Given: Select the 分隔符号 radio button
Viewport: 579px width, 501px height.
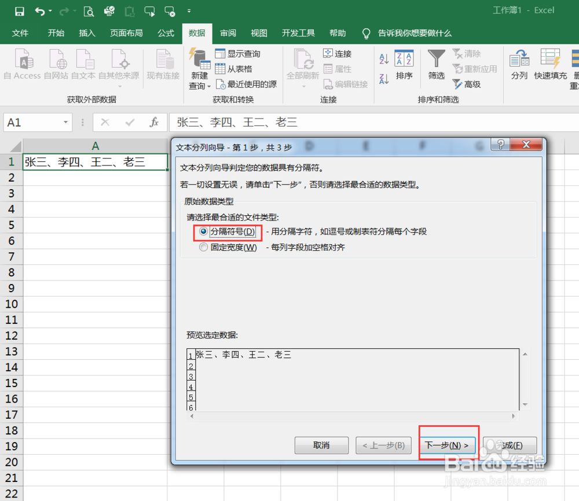Looking at the screenshot, I should [x=203, y=231].
